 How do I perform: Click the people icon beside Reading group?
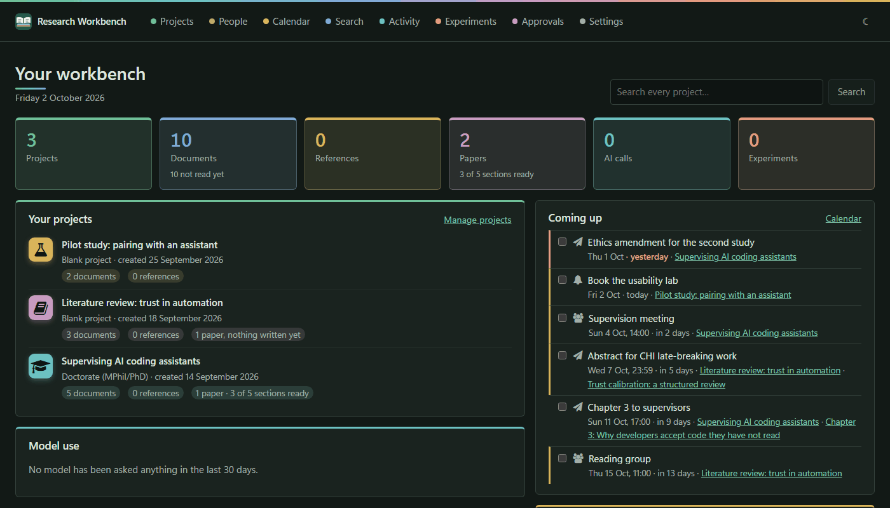pos(578,458)
